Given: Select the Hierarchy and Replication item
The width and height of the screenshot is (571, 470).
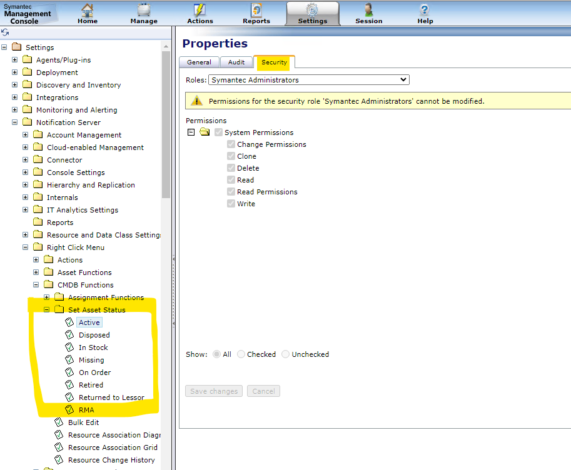Looking at the screenshot, I should 91,184.
